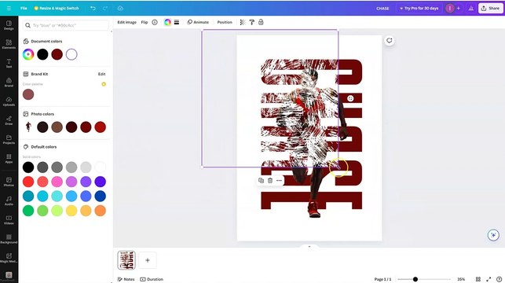The height and width of the screenshot is (283, 505).
Task: Click the Undo arrow
Action: pyautogui.click(x=93, y=8)
